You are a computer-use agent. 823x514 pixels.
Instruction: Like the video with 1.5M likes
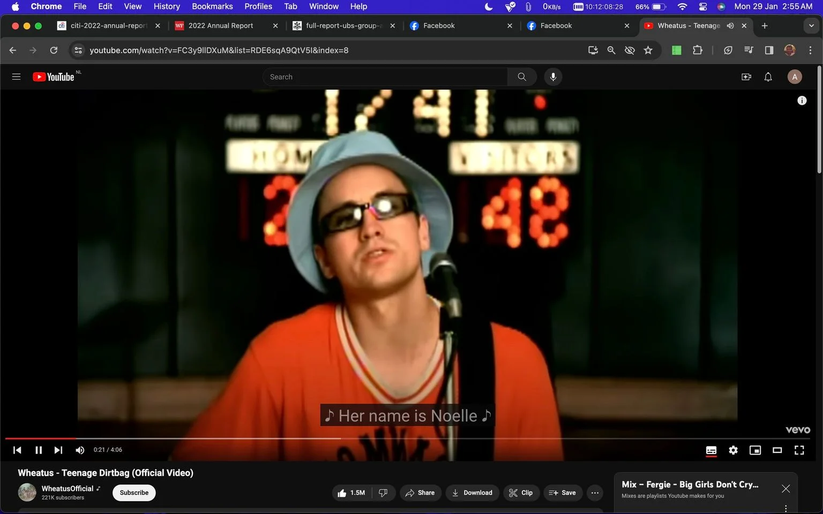click(x=351, y=493)
